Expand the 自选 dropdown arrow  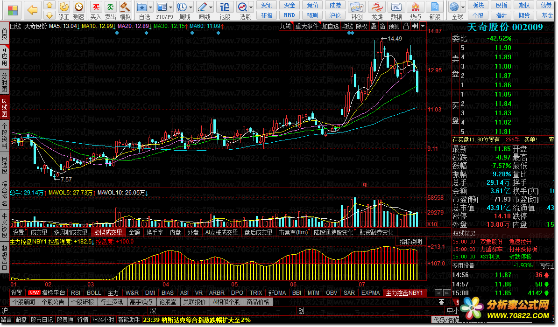tap(151, 7)
